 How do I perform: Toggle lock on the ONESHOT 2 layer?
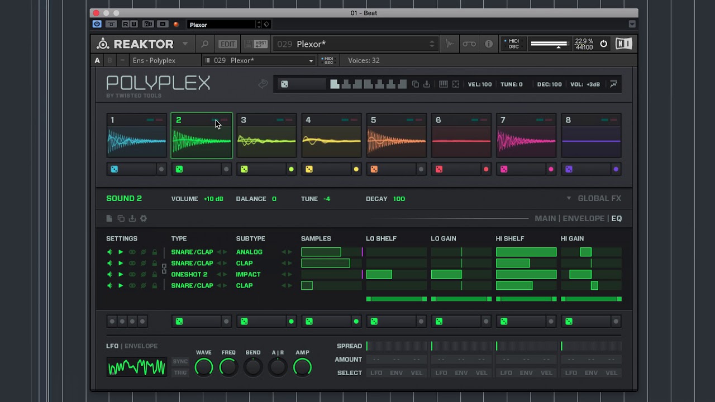(x=155, y=274)
